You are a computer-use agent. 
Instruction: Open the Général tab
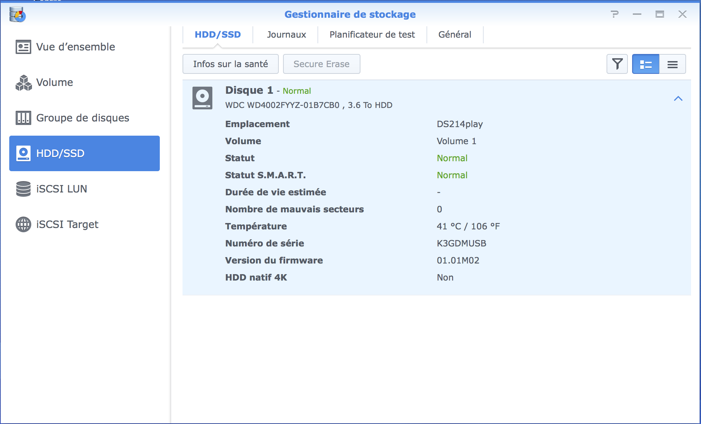455,34
